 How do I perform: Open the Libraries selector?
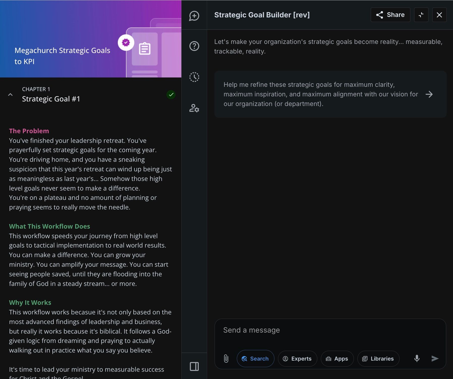coord(378,359)
